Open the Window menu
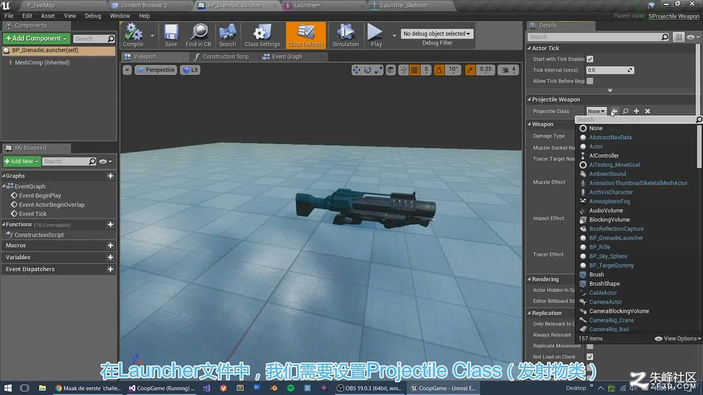This screenshot has width=703, height=395. tap(120, 16)
